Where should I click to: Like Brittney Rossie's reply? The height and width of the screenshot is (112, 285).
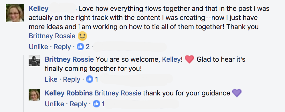point(51,79)
